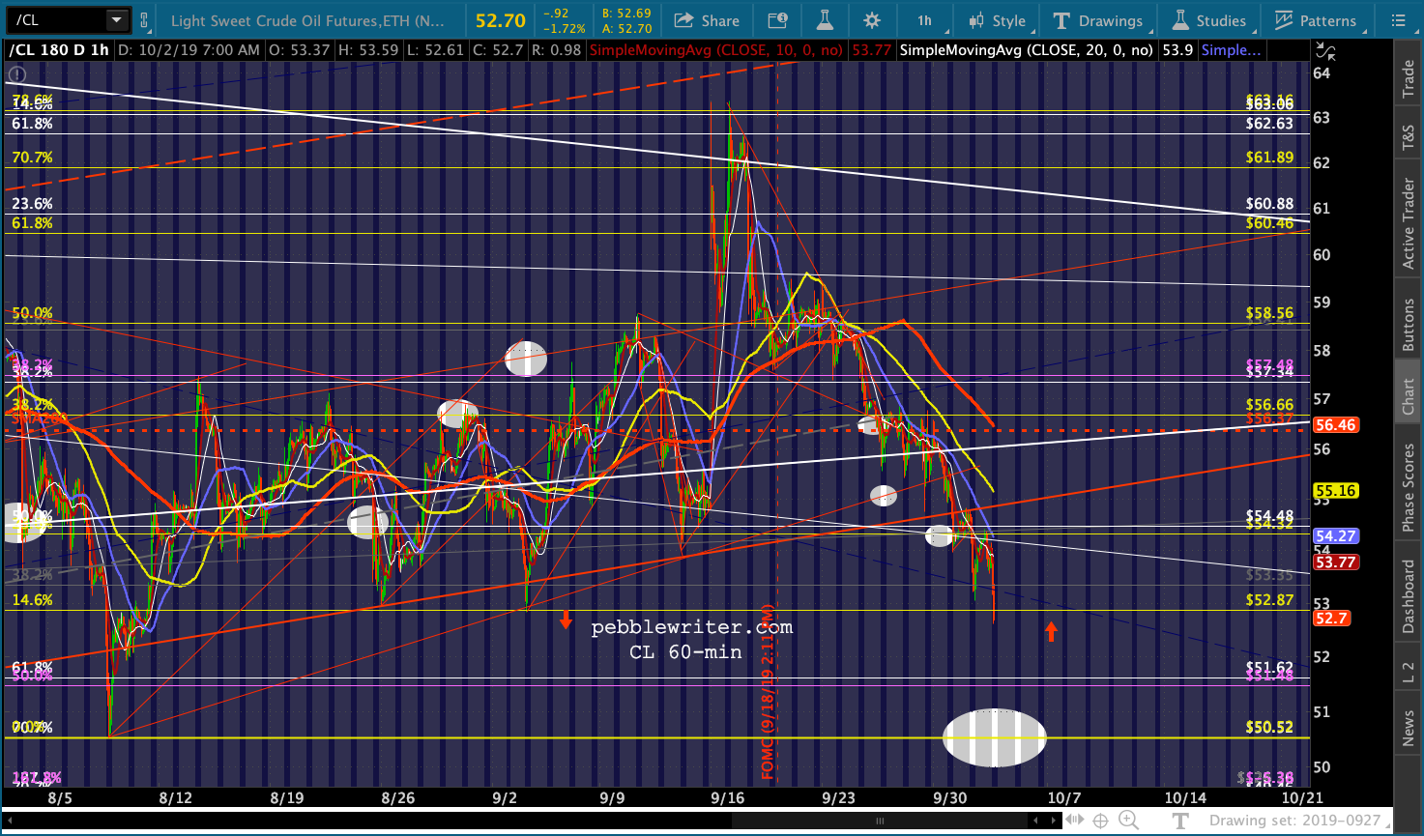Click the $50.52 Fibonacci level label

click(x=1269, y=727)
